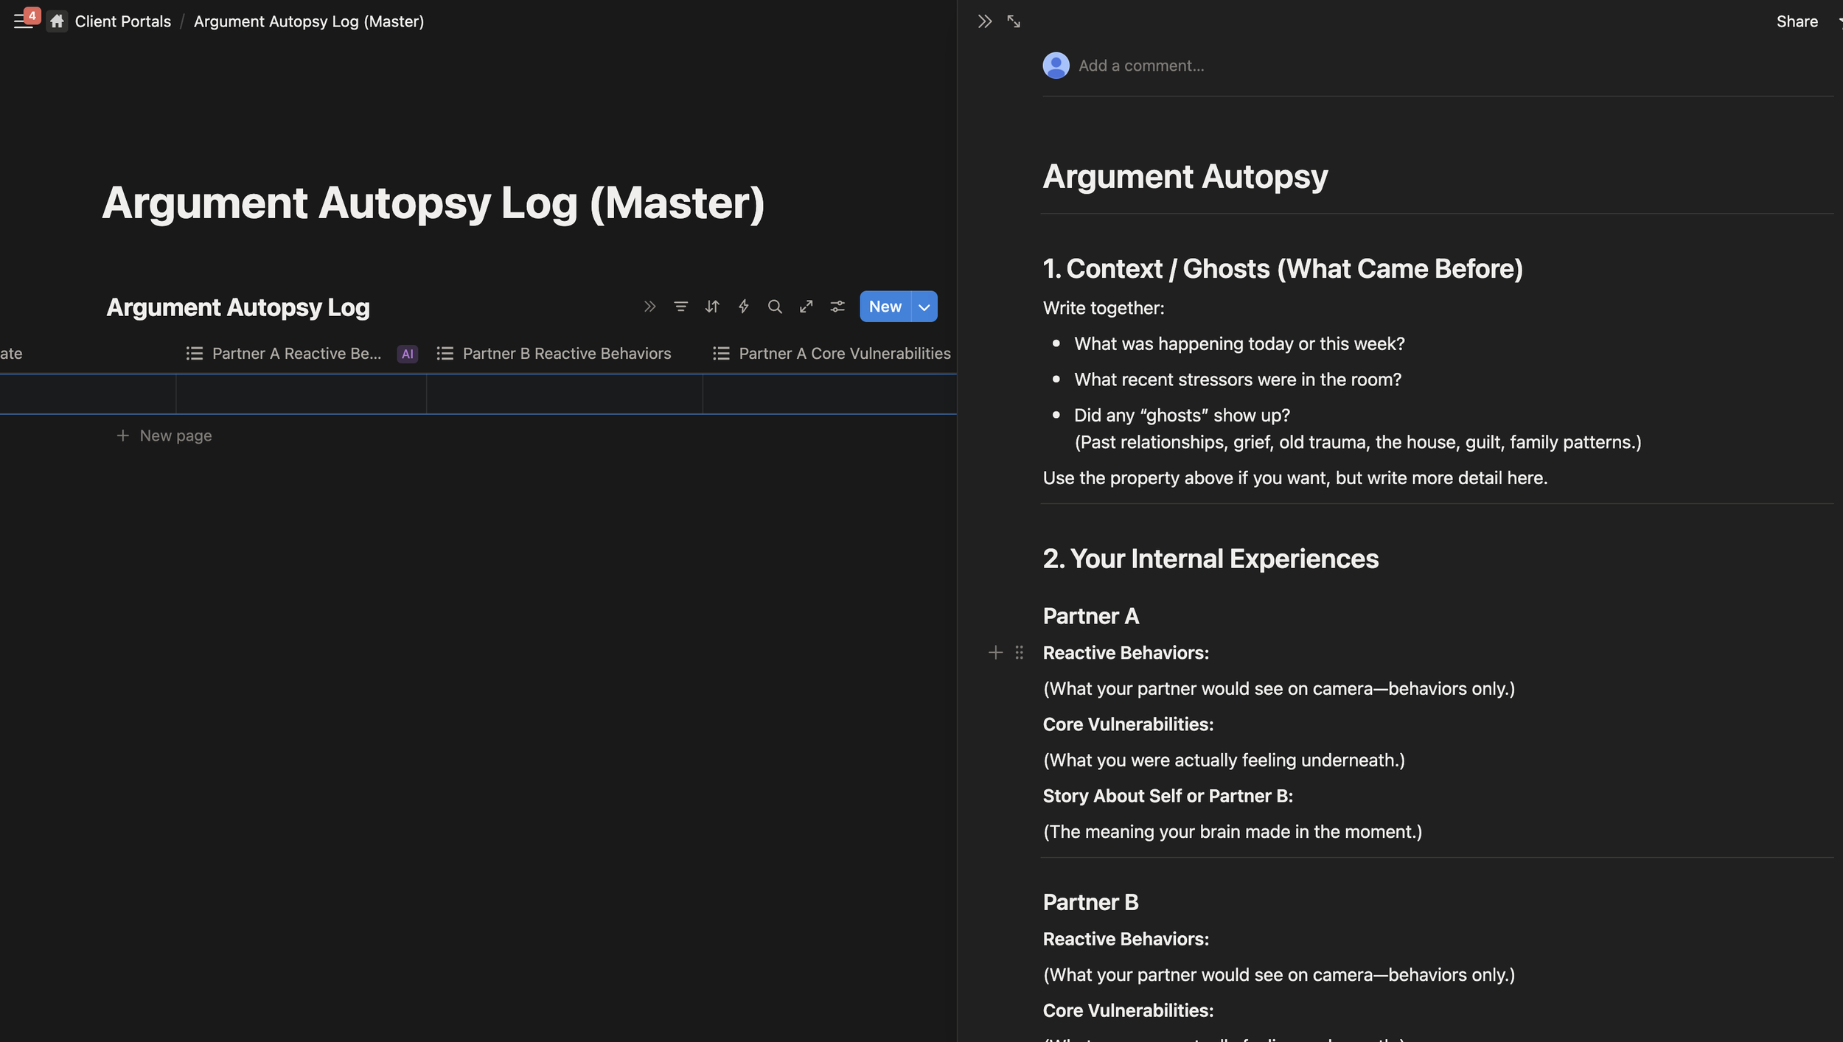Screen dimensions: 1843x1042
Task: Click the Client Portals breadcrumb
Action: coord(123,21)
